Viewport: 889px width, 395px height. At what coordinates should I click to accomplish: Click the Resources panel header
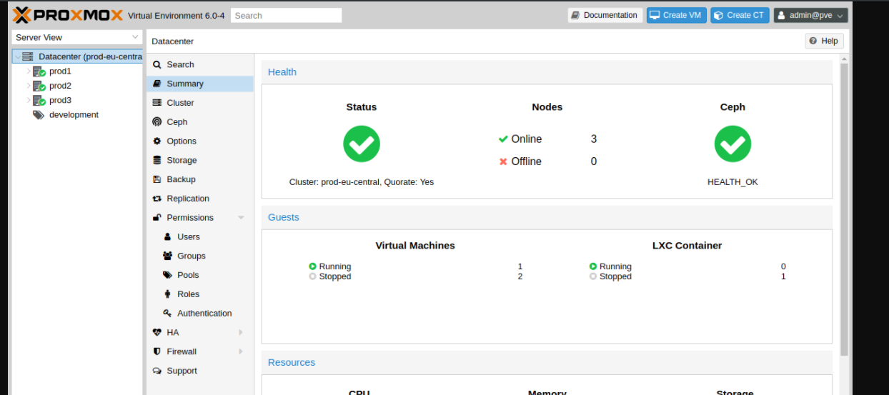(x=547, y=362)
